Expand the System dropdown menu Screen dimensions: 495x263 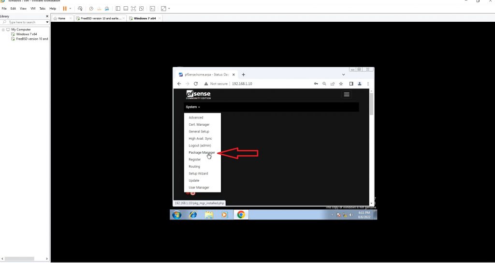192,107
